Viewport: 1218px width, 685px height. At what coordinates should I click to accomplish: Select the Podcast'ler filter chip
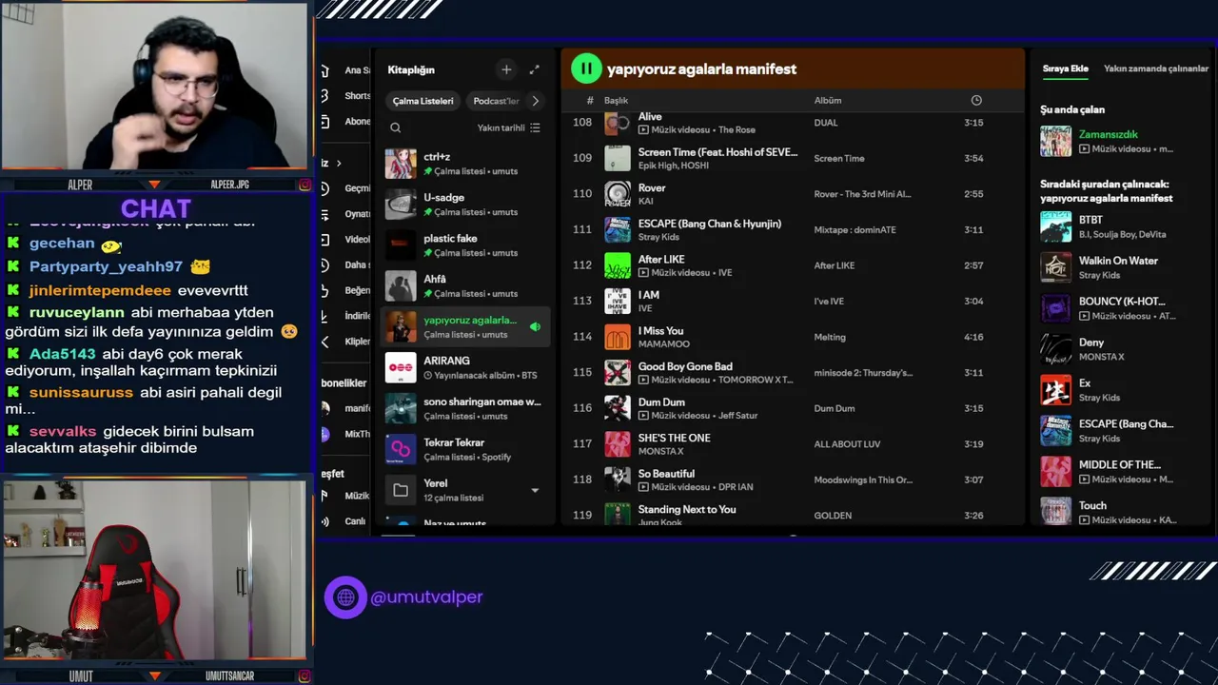pos(496,101)
